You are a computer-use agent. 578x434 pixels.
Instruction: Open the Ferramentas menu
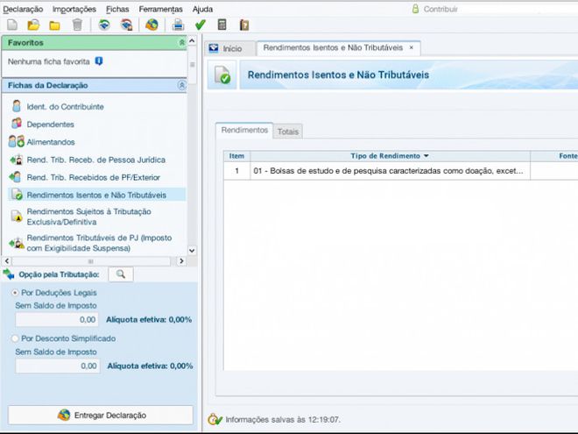161,9
